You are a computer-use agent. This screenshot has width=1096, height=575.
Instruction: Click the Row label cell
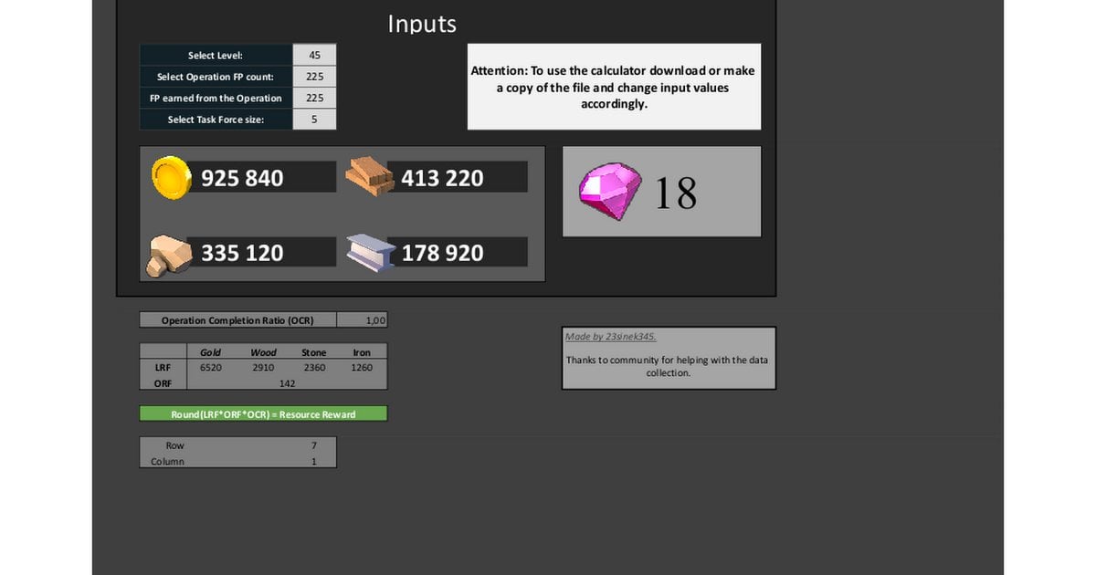174,445
